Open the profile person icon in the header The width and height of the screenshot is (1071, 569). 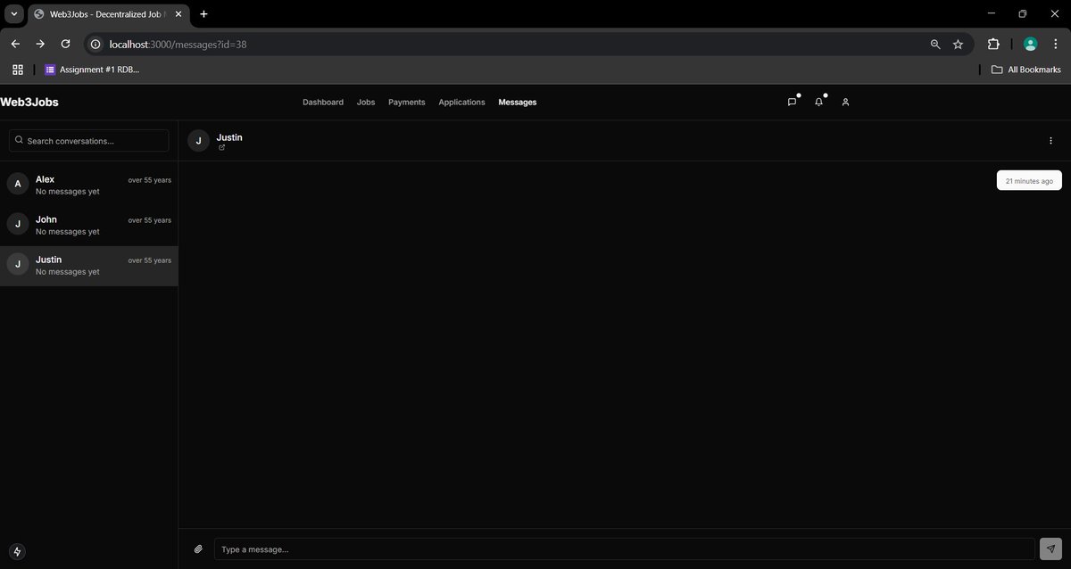(844, 101)
